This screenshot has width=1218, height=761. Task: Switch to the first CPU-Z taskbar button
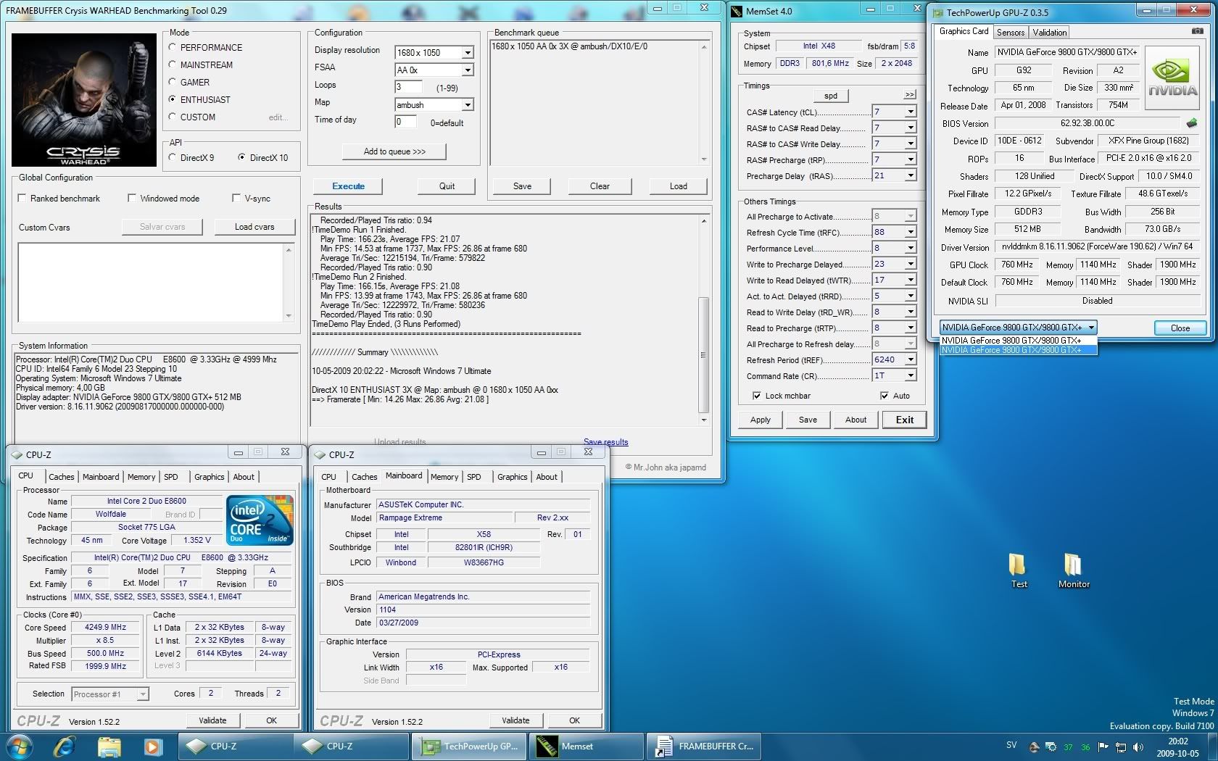pos(236,746)
